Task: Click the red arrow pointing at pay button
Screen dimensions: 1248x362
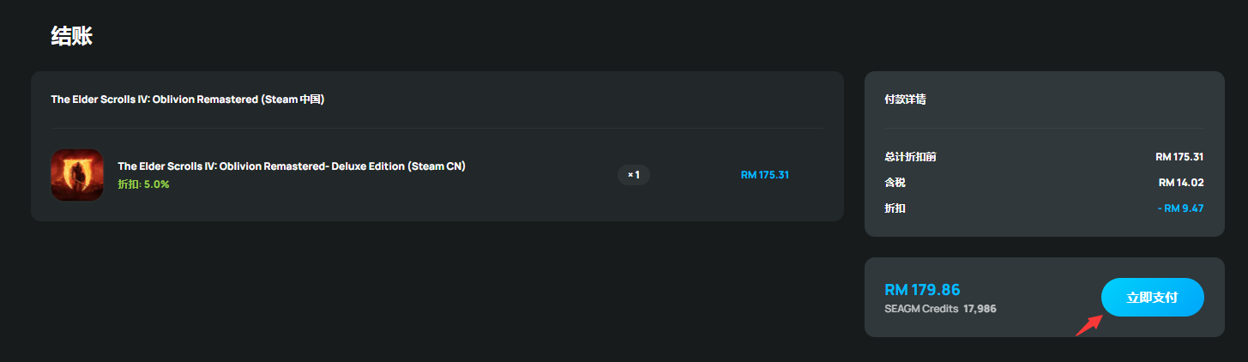Action: coord(1088,325)
